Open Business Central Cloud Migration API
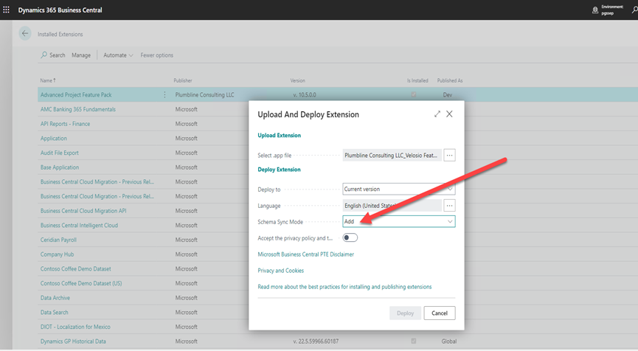This screenshot has width=638, height=351. pyautogui.click(x=83, y=211)
